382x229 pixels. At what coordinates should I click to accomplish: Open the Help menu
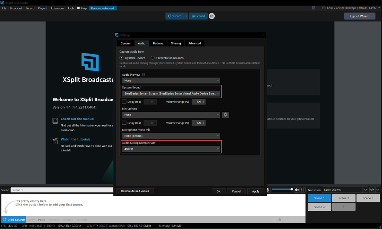click(84, 8)
